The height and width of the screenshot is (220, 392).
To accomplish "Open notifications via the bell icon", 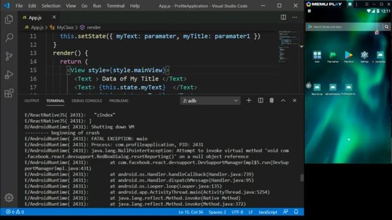I will pos(296,212).
